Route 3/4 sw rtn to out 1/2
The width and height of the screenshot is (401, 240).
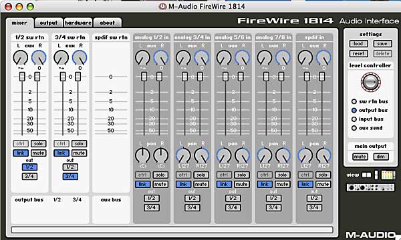click(x=70, y=167)
